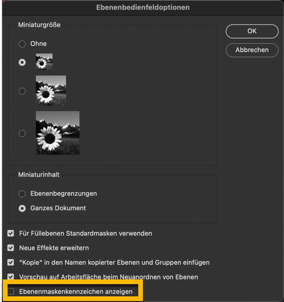Viewport: 284px width, 302px height.
Task: Select the large thumbnail size radio button
Action: pos(22,134)
